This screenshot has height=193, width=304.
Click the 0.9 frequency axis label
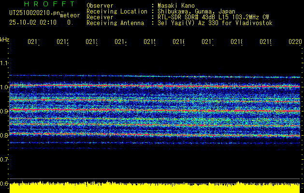pos(4,111)
